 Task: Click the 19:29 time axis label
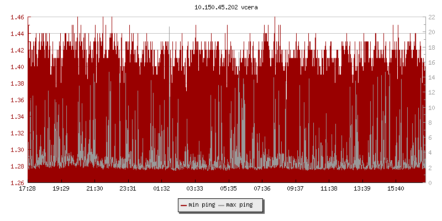61,189
